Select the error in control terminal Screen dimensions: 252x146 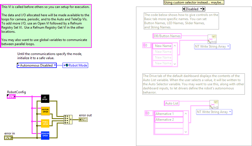click(8, 137)
